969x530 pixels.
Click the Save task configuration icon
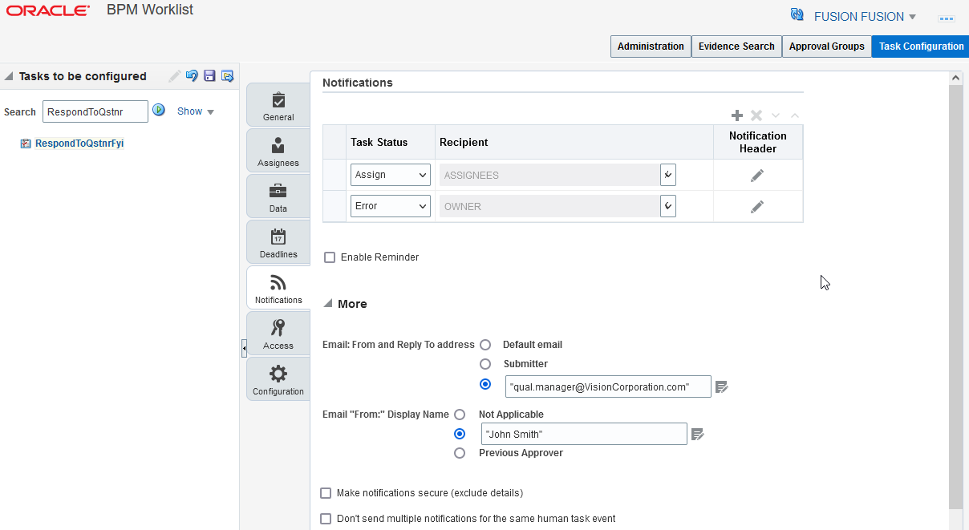click(209, 75)
